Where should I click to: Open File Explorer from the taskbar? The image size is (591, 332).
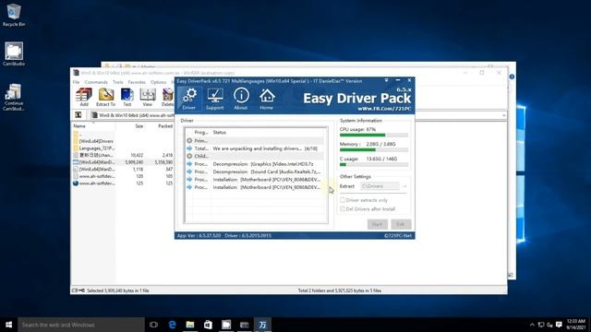click(x=190, y=325)
